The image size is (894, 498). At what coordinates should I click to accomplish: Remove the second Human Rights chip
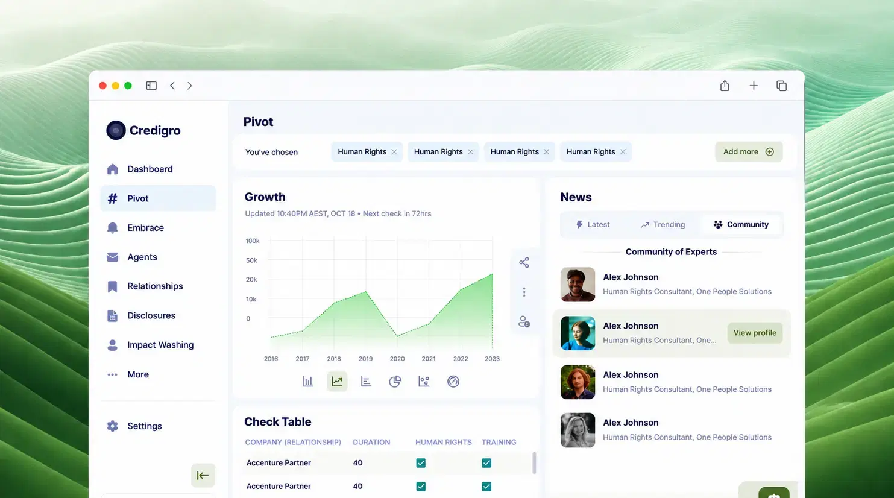point(470,152)
